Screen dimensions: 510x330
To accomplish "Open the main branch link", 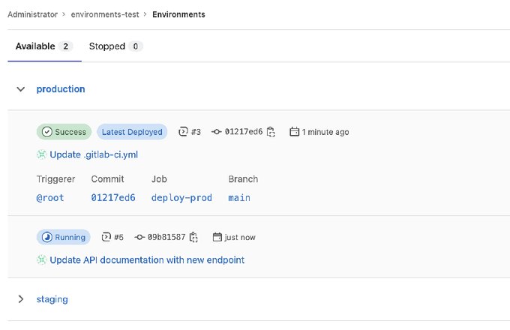I will (239, 198).
